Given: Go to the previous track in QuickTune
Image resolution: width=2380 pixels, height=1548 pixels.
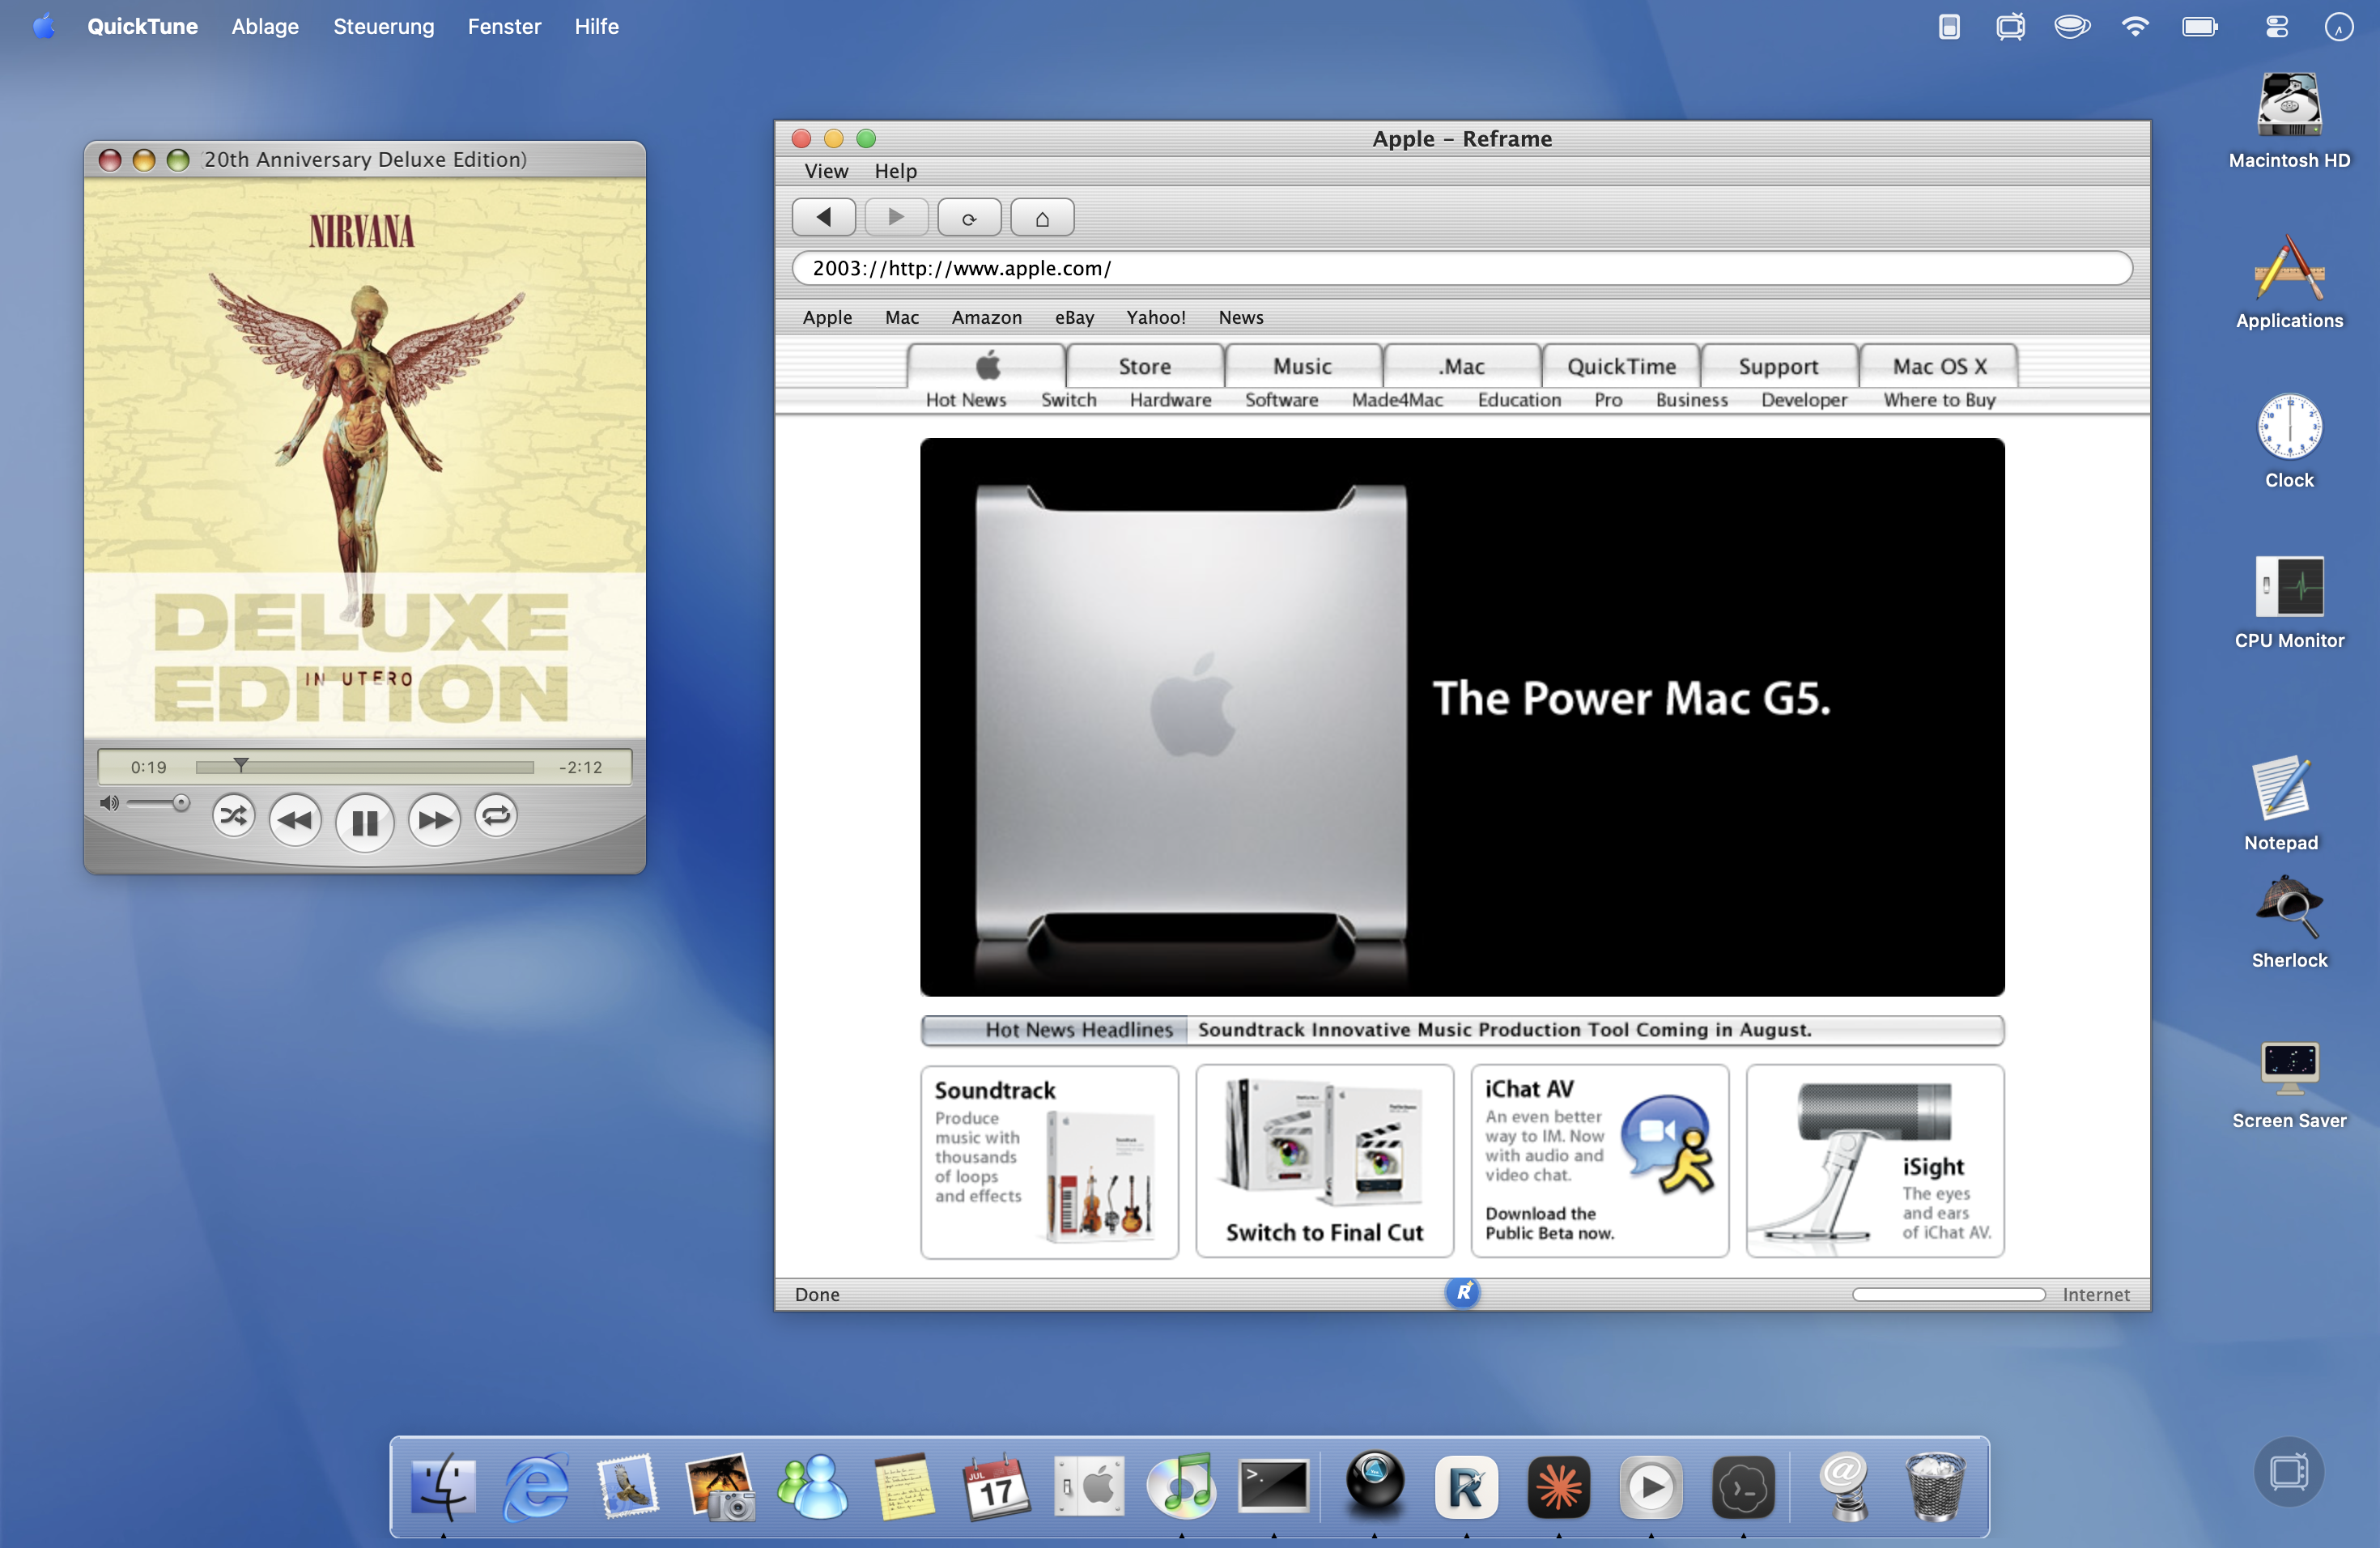Looking at the screenshot, I should [295, 820].
